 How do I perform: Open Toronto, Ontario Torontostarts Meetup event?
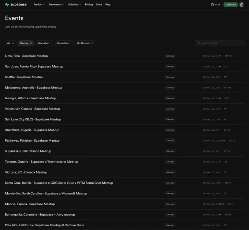(x=41, y=162)
